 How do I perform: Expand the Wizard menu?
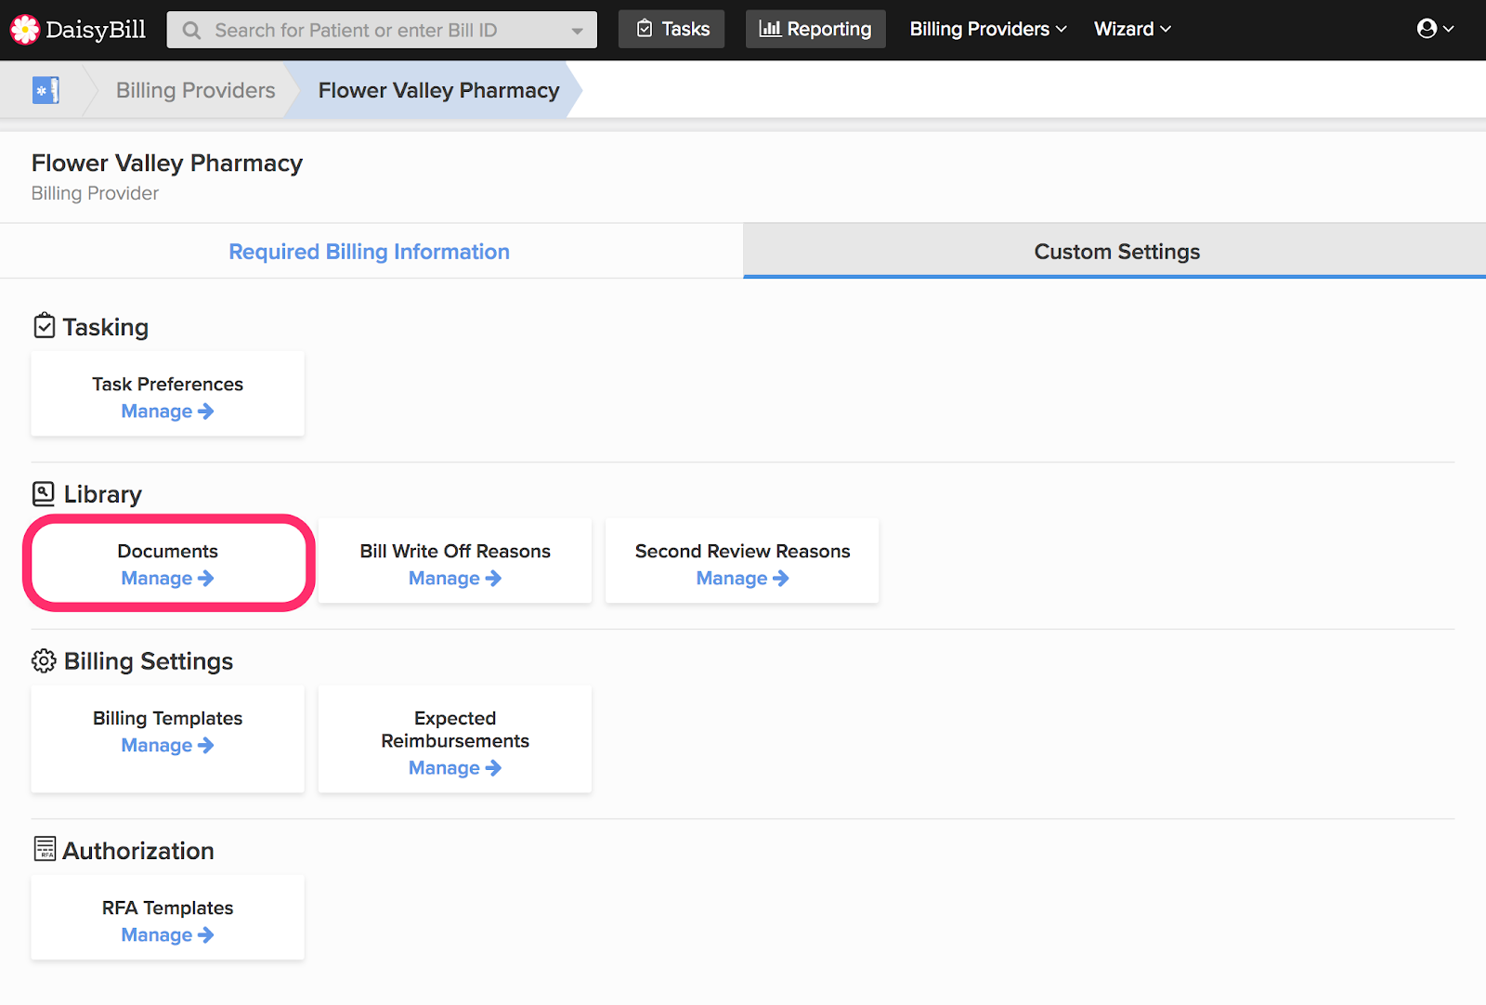[x=1132, y=29]
